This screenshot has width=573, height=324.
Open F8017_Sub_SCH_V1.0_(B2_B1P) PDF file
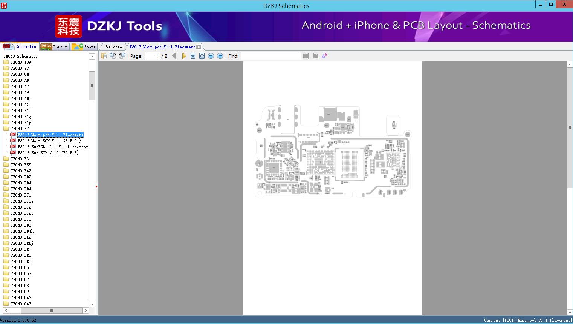48,153
